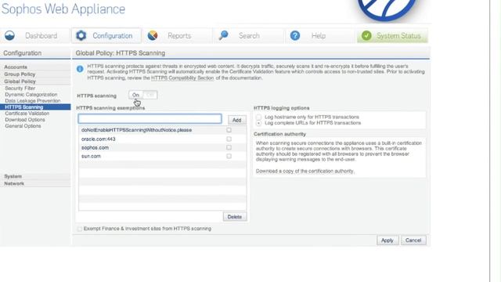Check the doNotEnableHTTPSScanningWithoutNotice.please exemption checkbox
Viewport: 501px width, 282px height.
pyautogui.click(x=229, y=130)
